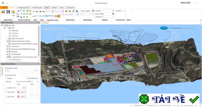Select the rectangle selection tool

[53, 11]
